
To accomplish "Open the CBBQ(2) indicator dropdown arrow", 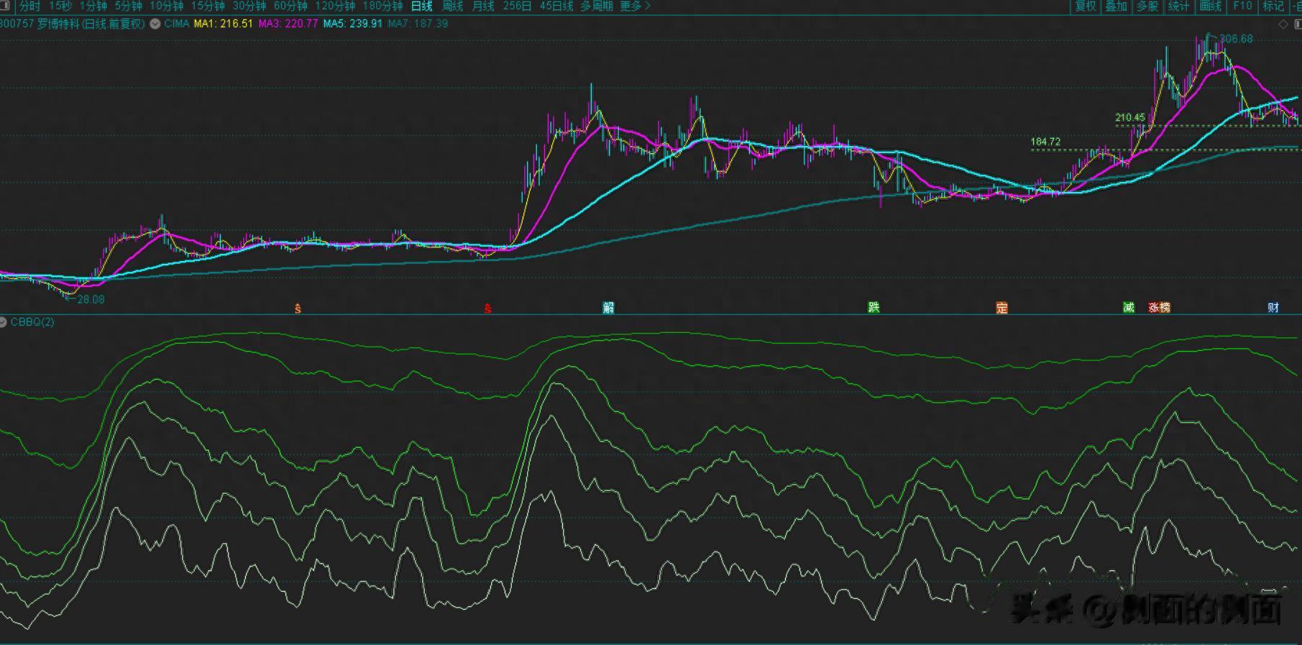I will 3,322.
